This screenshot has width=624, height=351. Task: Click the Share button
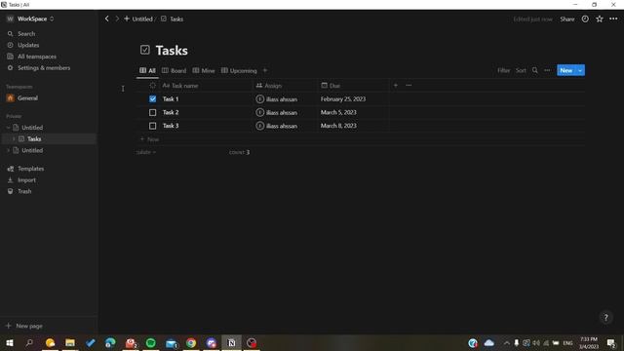coord(567,19)
